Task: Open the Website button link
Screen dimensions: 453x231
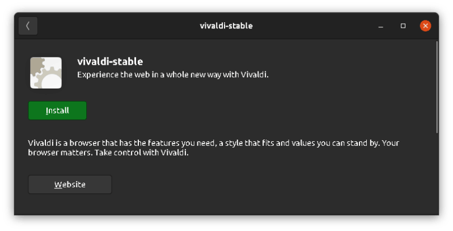Action: [70, 184]
